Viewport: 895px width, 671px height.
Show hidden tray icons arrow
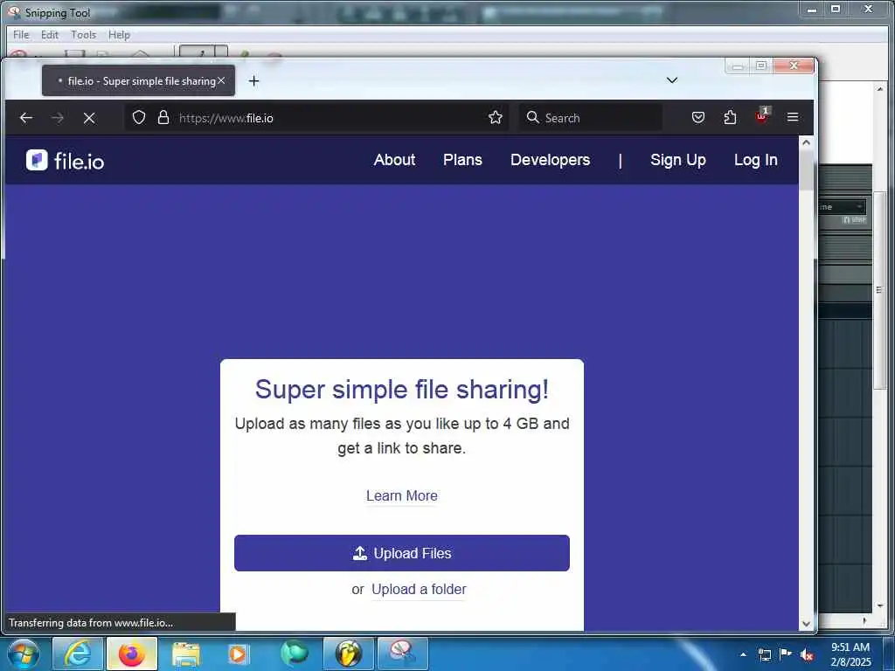tap(743, 654)
